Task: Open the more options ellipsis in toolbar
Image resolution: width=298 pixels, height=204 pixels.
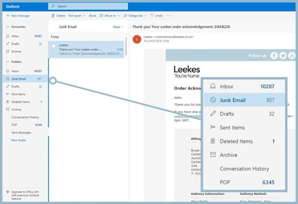Action: coord(168,15)
